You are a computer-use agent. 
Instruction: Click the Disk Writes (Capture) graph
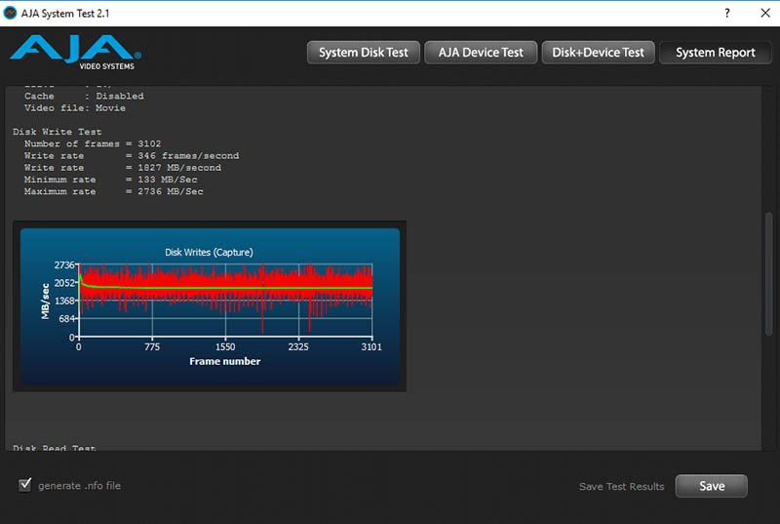point(210,306)
